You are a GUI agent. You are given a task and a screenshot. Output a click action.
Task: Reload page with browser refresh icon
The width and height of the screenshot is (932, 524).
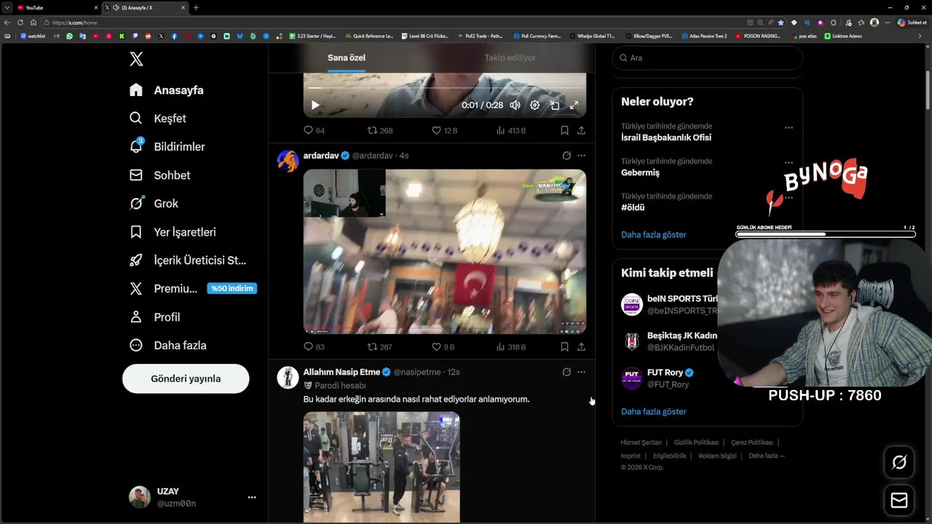click(20, 23)
